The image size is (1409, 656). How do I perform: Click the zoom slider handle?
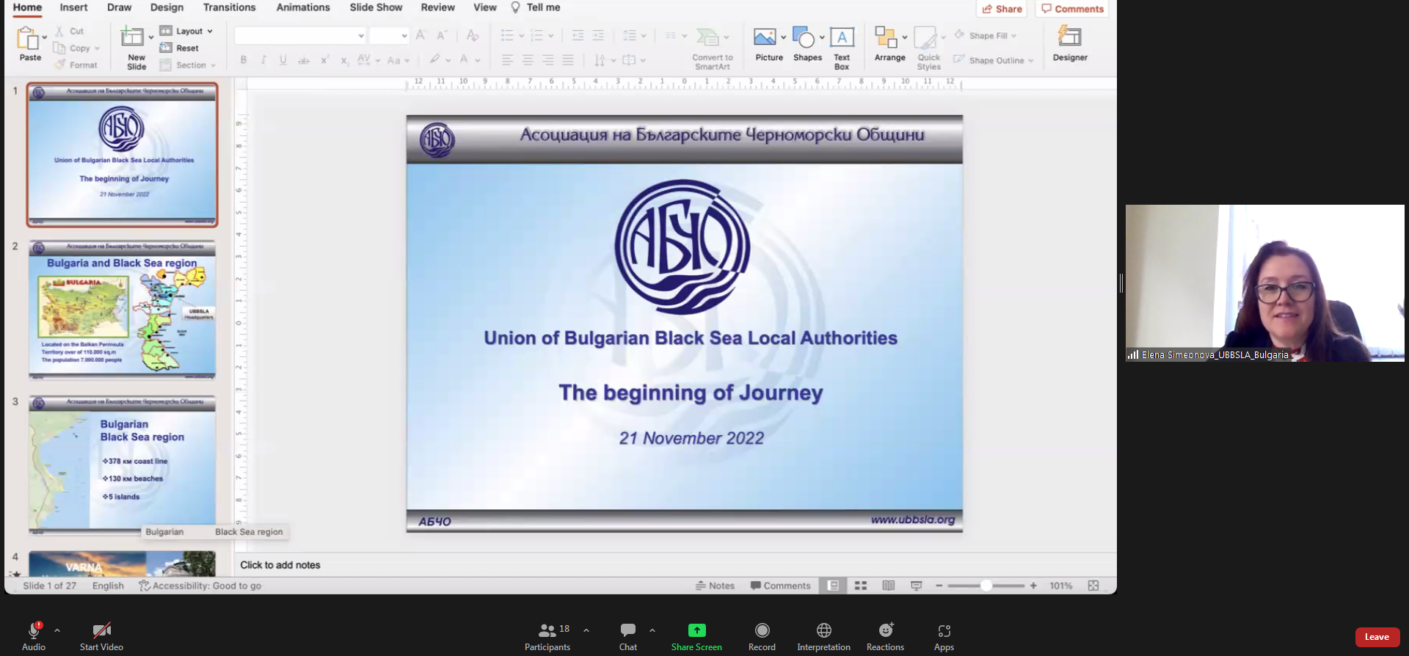[986, 586]
